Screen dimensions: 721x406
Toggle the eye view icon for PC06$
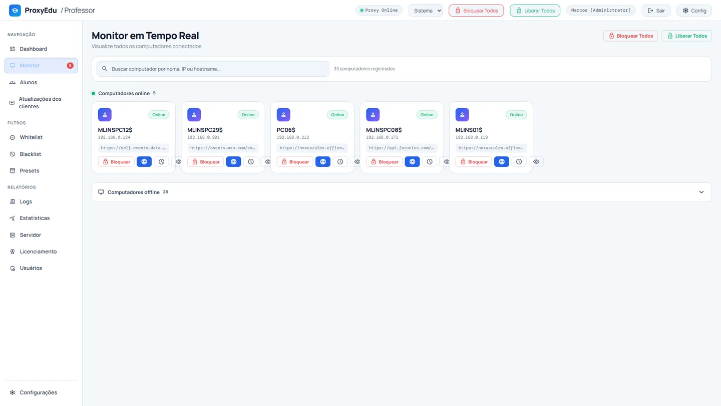coord(356,162)
